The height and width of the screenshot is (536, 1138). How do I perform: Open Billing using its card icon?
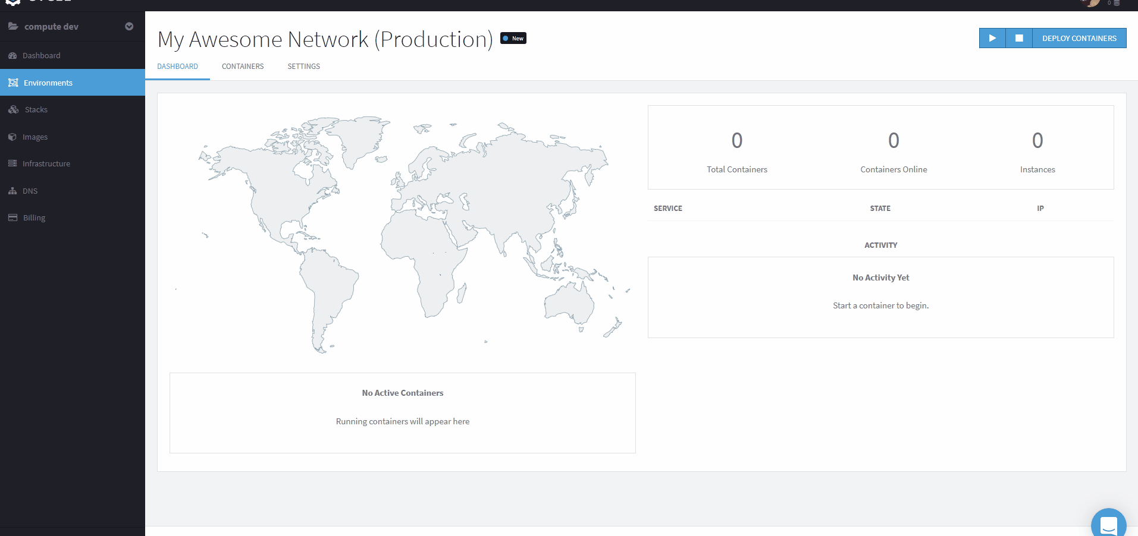[x=13, y=217]
